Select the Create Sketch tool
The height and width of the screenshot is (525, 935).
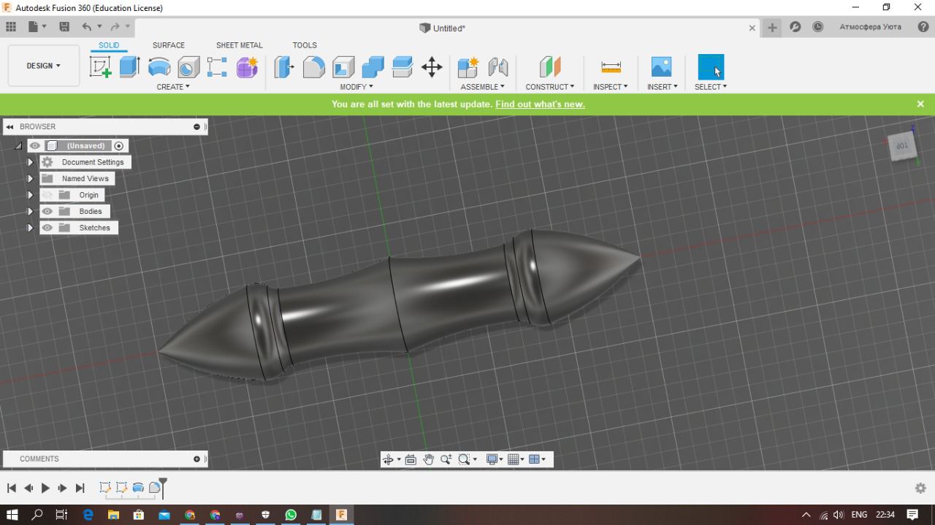(101, 67)
